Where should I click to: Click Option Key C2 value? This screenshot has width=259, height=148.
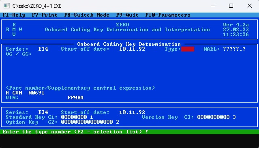(x=90, y=122)
